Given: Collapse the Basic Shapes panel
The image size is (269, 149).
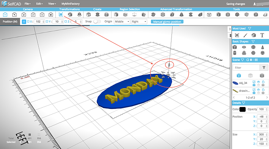Looking at the screenshot, I should tap(253, 41).
